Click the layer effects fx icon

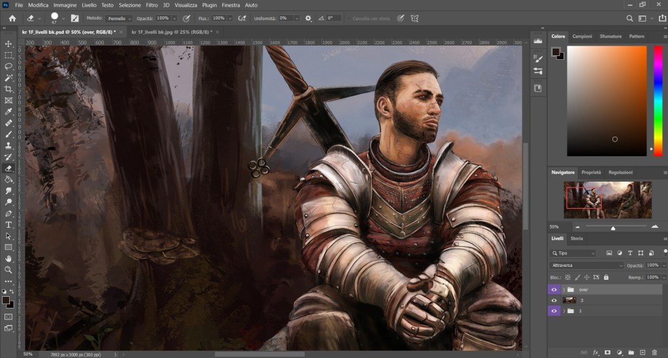[596, 352]
